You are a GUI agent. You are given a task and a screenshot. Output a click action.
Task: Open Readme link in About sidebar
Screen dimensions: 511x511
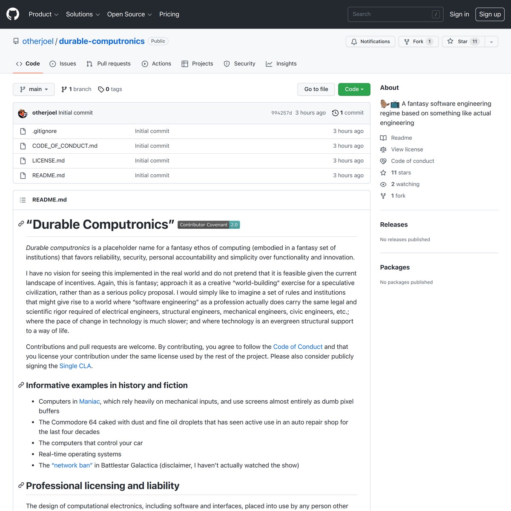click(x=396, y=138)
